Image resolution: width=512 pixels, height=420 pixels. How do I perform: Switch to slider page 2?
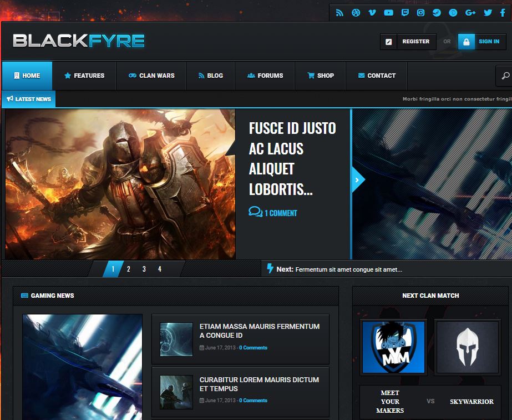(x=128, y=269)
